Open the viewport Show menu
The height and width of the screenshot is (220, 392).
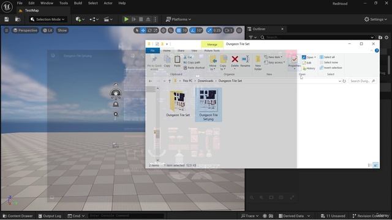[62, 31]
